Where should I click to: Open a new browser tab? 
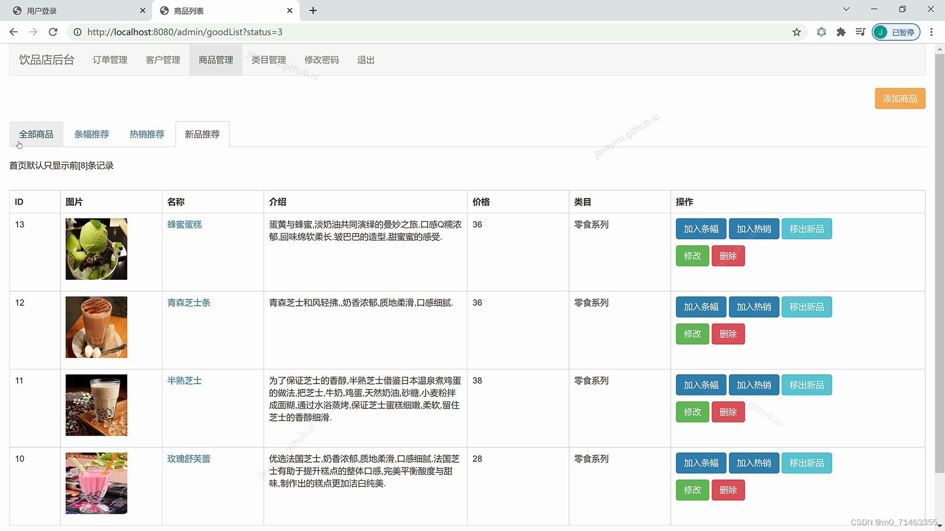pos(313,10)
